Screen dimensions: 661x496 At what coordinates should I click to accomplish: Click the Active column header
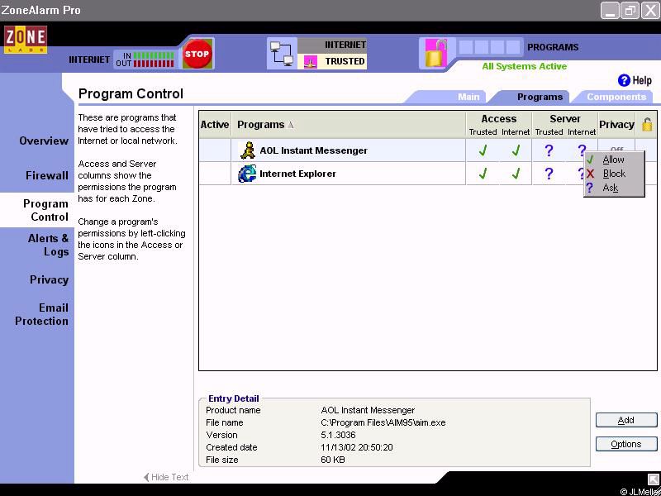click(x=215, y=125)
